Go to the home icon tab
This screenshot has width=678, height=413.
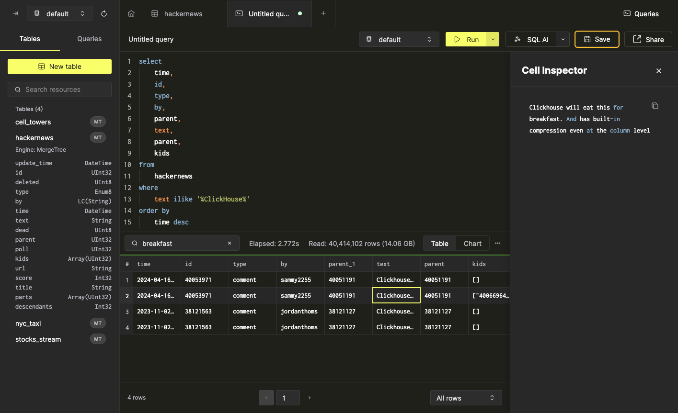(131, 14)
